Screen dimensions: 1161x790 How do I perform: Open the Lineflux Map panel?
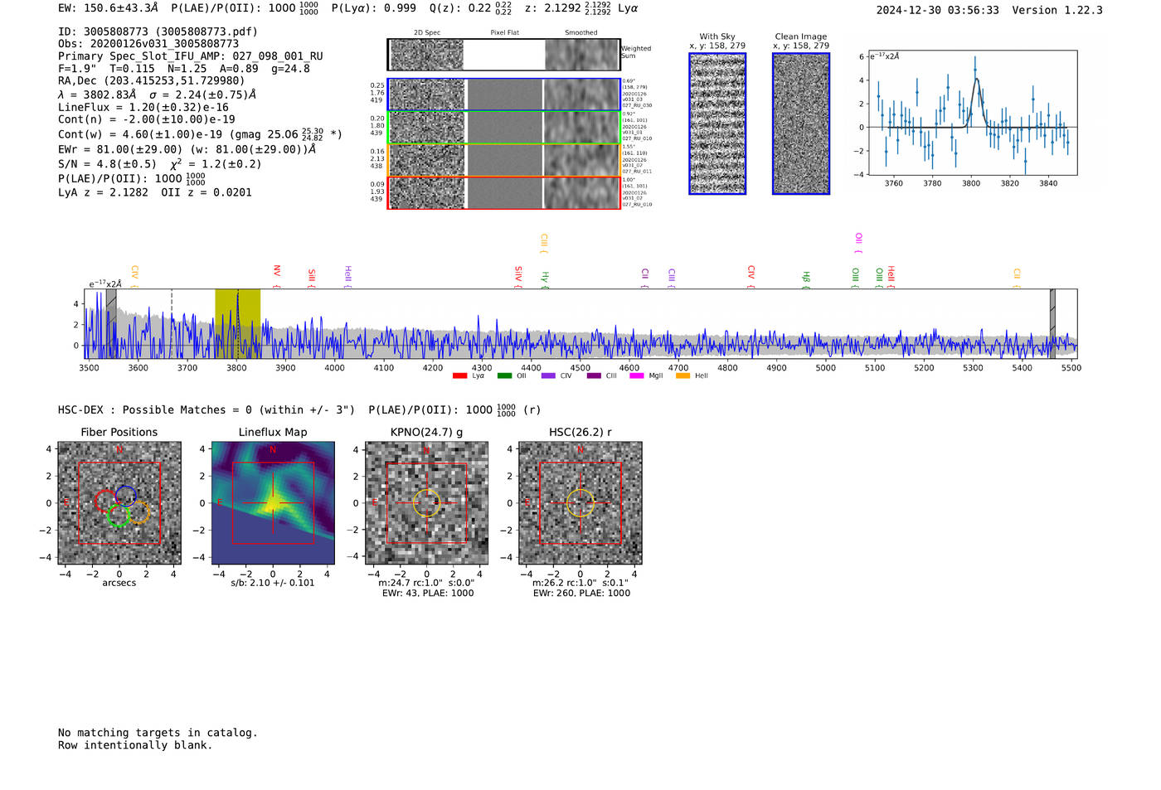(273, 503)
